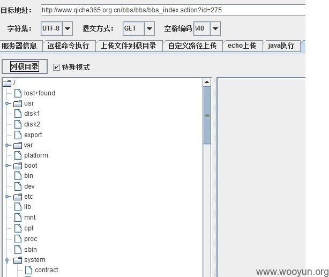This screenshot has height=277, width=329.
Task: Select the boot entry text
Action: click(x=31, y=166)
